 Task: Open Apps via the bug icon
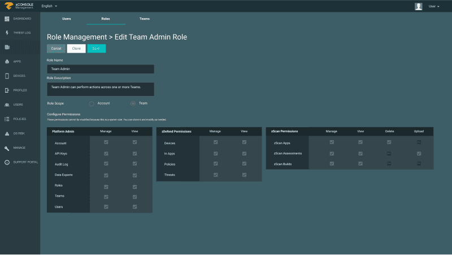[x=7, y=62]
